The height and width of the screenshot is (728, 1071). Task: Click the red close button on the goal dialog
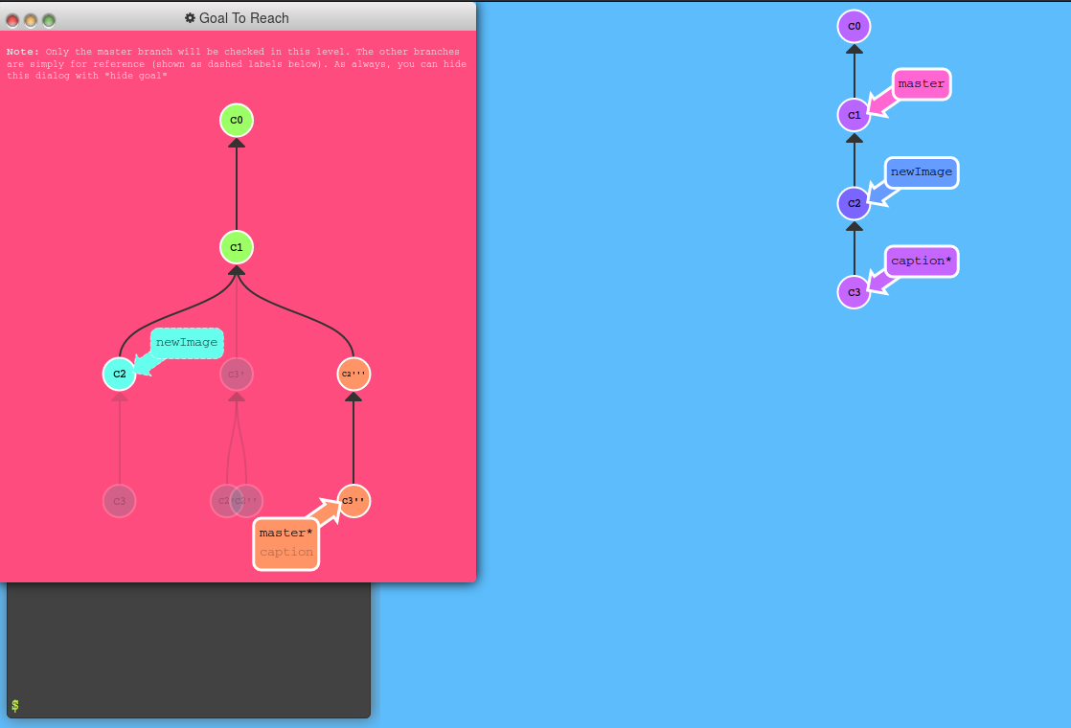(x=11, y=17)
